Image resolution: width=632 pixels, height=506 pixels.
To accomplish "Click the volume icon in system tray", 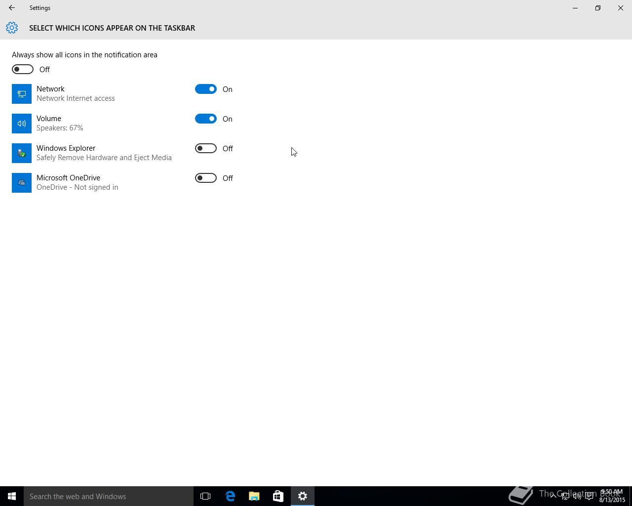I will click(577, 496).
